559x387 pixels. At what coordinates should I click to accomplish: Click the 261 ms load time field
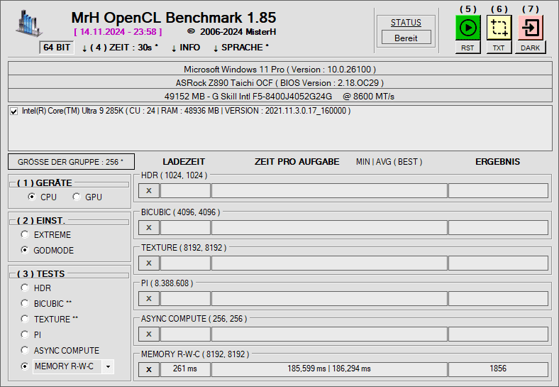pyautogui.click(x=185, y=369)
